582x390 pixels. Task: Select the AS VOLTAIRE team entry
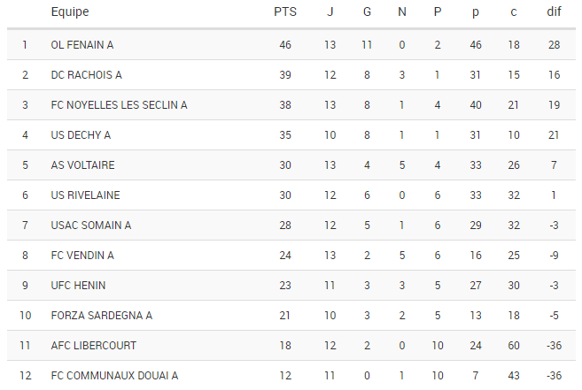pos(82,165)
